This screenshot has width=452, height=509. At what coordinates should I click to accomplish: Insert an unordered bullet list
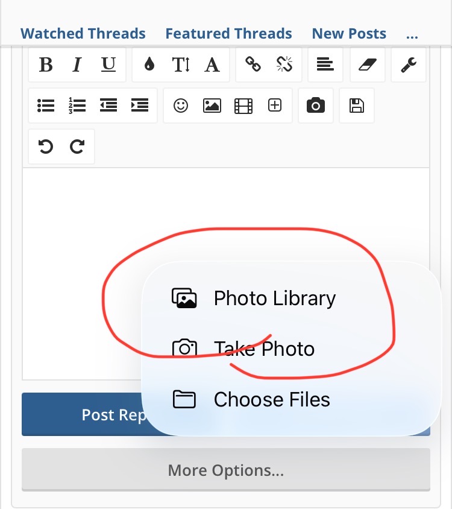(x=46, y=106)
